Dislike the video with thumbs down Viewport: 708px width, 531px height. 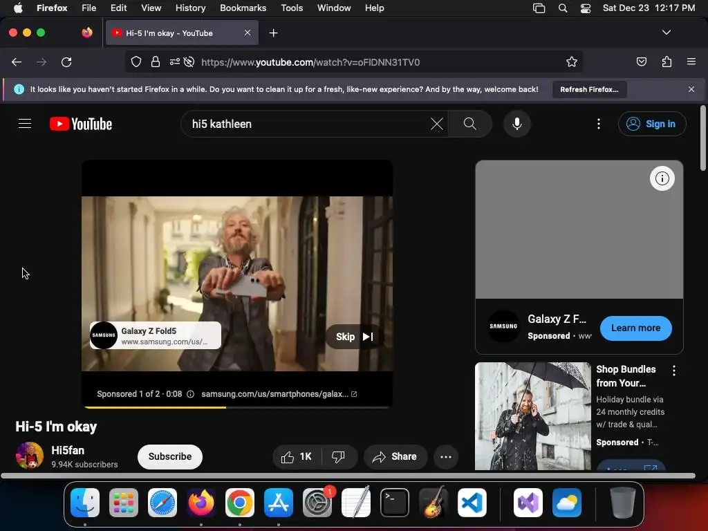pos(338,456)
